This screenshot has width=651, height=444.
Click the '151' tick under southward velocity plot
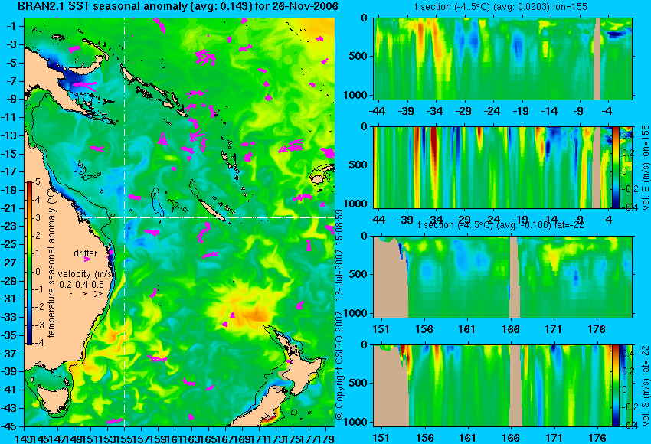pyautogui.click(x=381, y=438)
